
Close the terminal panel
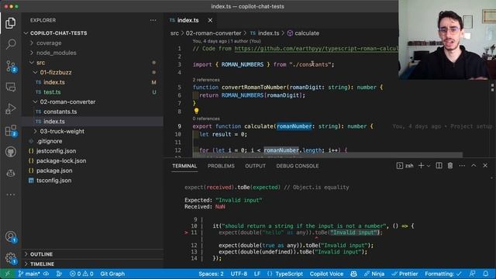coord(485,165)
